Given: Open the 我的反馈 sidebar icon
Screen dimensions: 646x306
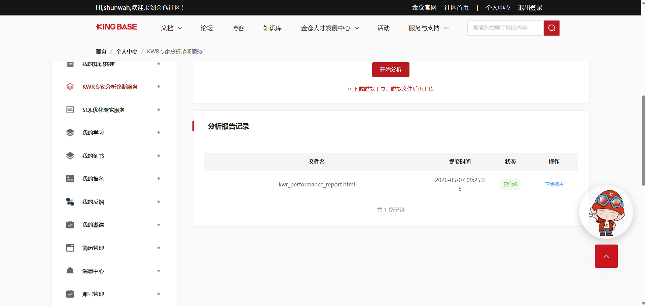Looking at the screenshot, I should click(x=70, y=202).
